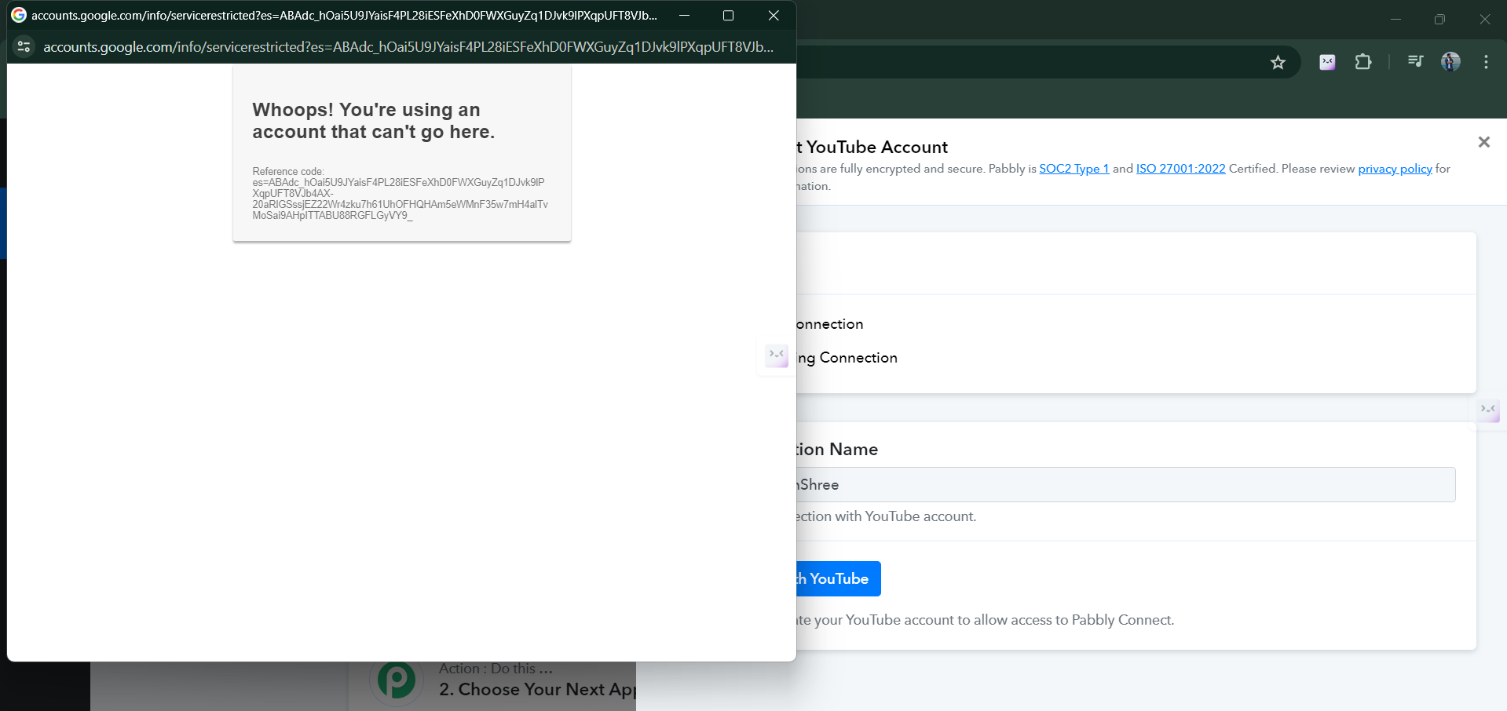
Task: Click the Pabbly logo in the workflow step
Action: tap(397, 680)
